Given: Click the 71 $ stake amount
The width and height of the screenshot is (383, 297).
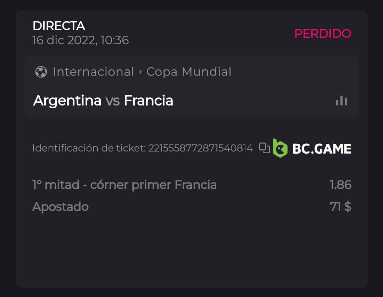Looking at the screenshot, I should click(340, 206).
